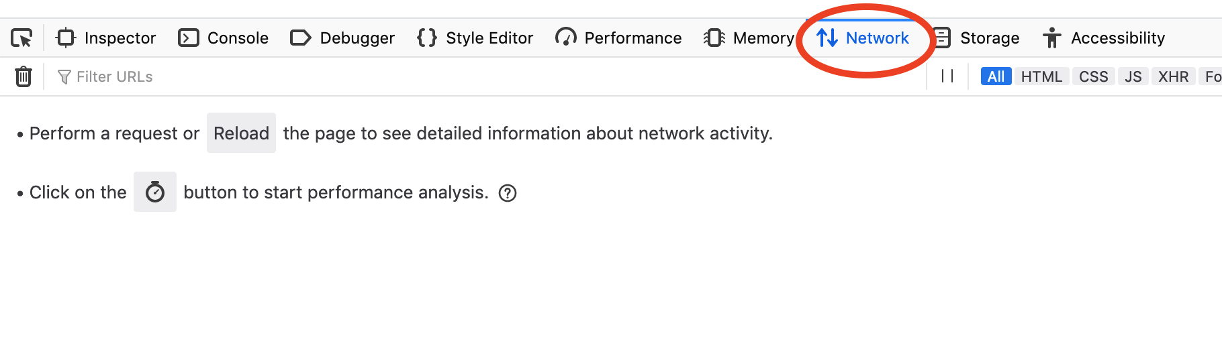Open the Inspector tab
This screenshot has width=1222, height=362.
point(106,38)
